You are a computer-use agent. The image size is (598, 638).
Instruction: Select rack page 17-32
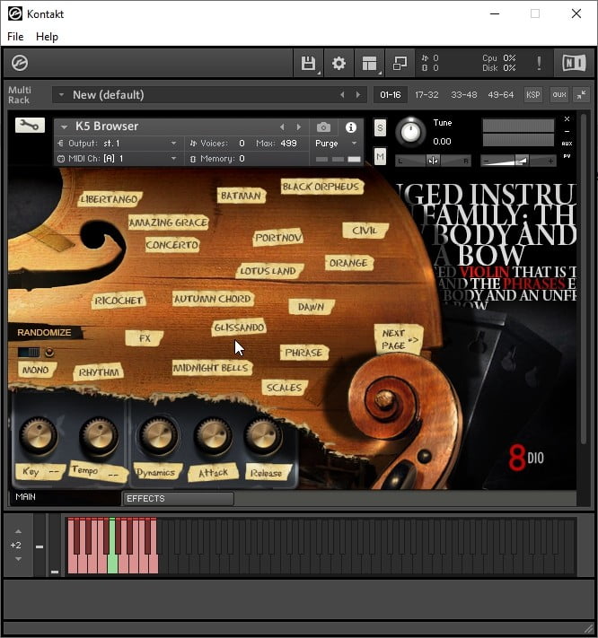tap(427, 95)
